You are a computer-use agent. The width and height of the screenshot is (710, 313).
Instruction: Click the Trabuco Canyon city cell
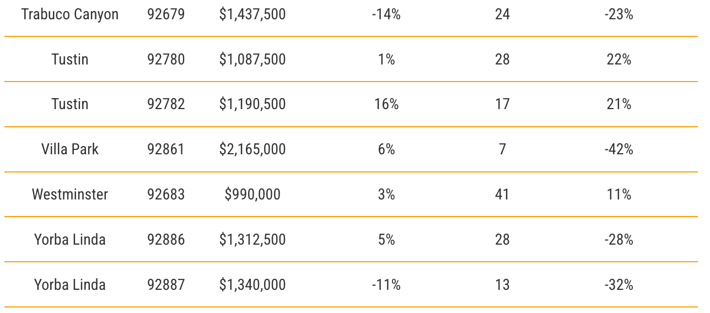coord(70,14)
